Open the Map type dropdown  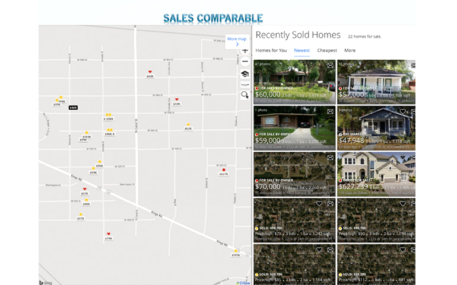point(245,85)
